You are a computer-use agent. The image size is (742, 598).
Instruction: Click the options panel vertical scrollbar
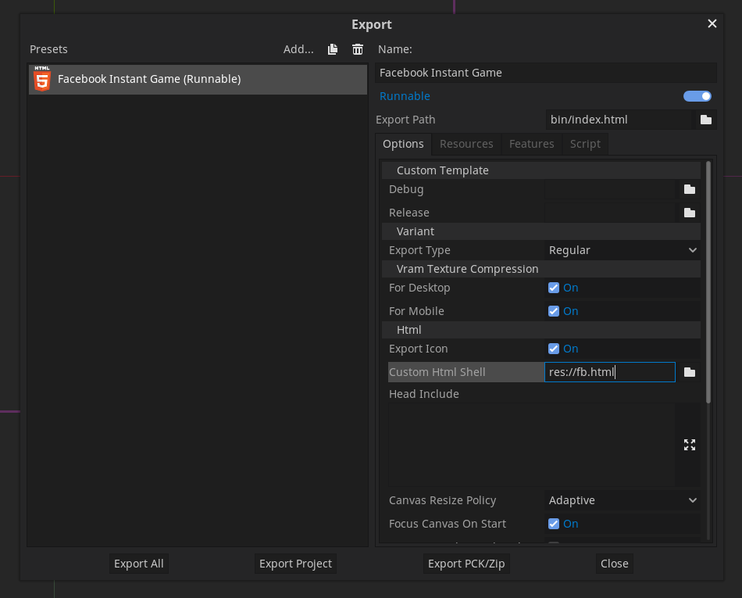click(x=708, y=283)
